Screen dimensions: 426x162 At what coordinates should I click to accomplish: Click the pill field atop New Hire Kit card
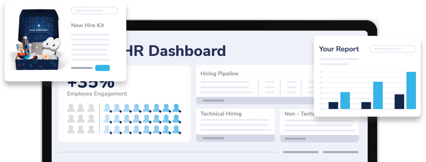click(x=94, y=10)
